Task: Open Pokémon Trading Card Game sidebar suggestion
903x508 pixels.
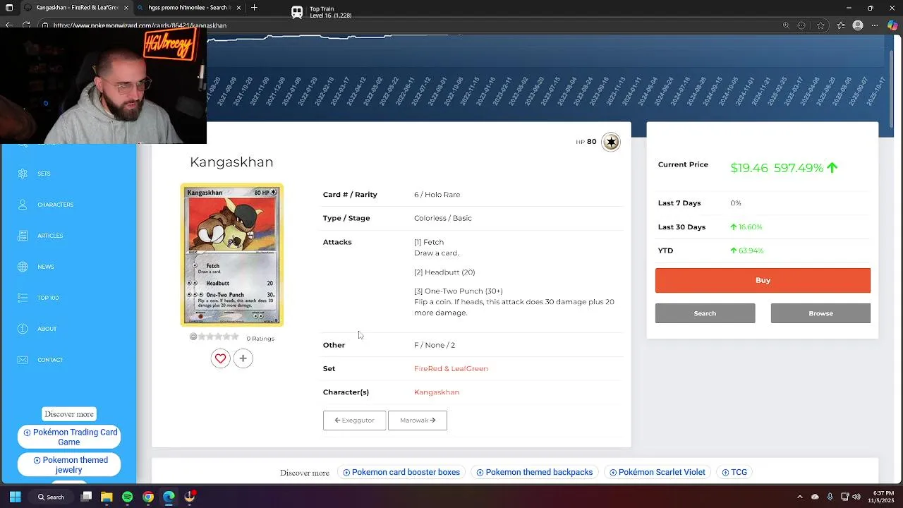Action: tap(69, 437)
